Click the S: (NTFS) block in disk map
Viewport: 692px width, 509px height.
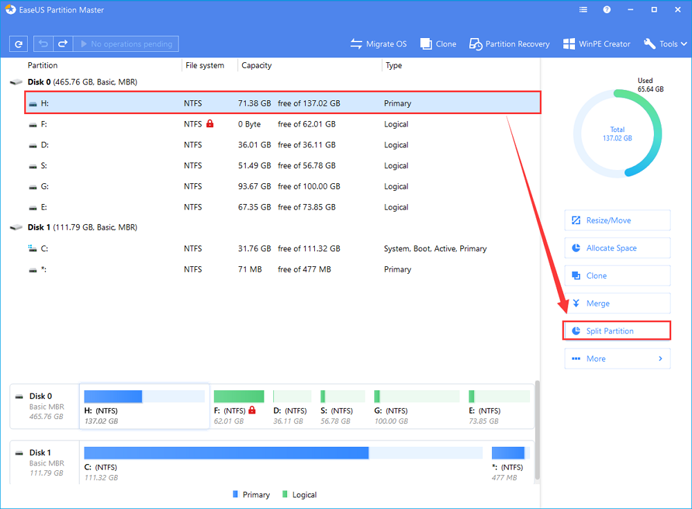(343, 406)
